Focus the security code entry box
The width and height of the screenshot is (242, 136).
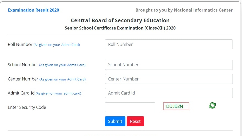click(x=130, y=107)
